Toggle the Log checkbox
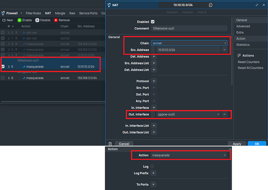The width and height of the screenshot is (268, 190). pos(152,166)
